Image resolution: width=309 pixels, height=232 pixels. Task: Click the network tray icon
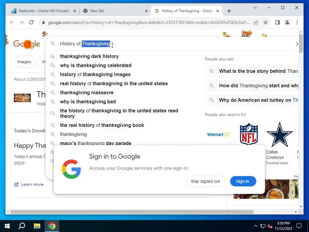[263, 226]
